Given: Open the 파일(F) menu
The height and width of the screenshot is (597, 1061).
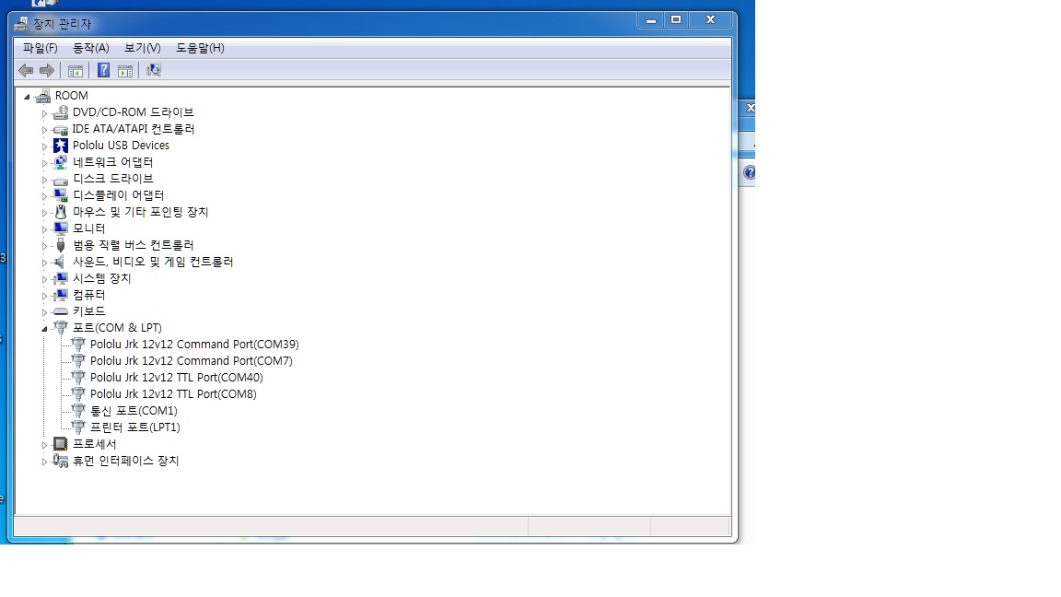Looking at the screenshot, I should (x=41, y=48).
